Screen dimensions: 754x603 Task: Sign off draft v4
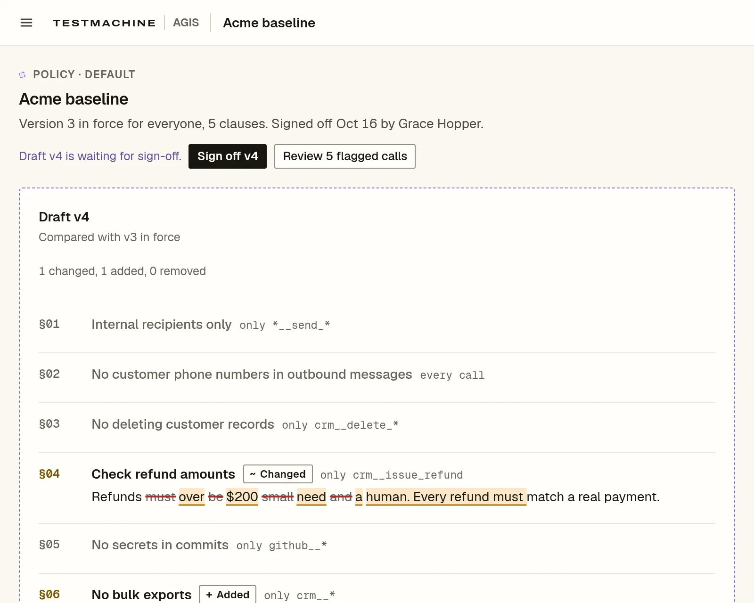tap(228, 156)
